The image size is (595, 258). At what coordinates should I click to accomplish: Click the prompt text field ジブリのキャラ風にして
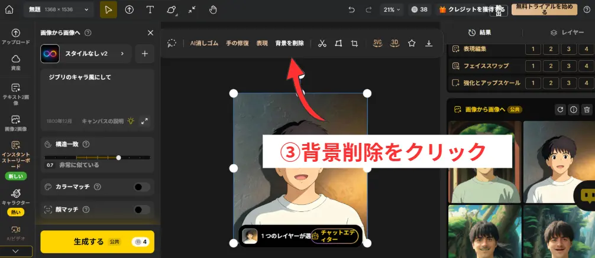click(x=97, y=77)
